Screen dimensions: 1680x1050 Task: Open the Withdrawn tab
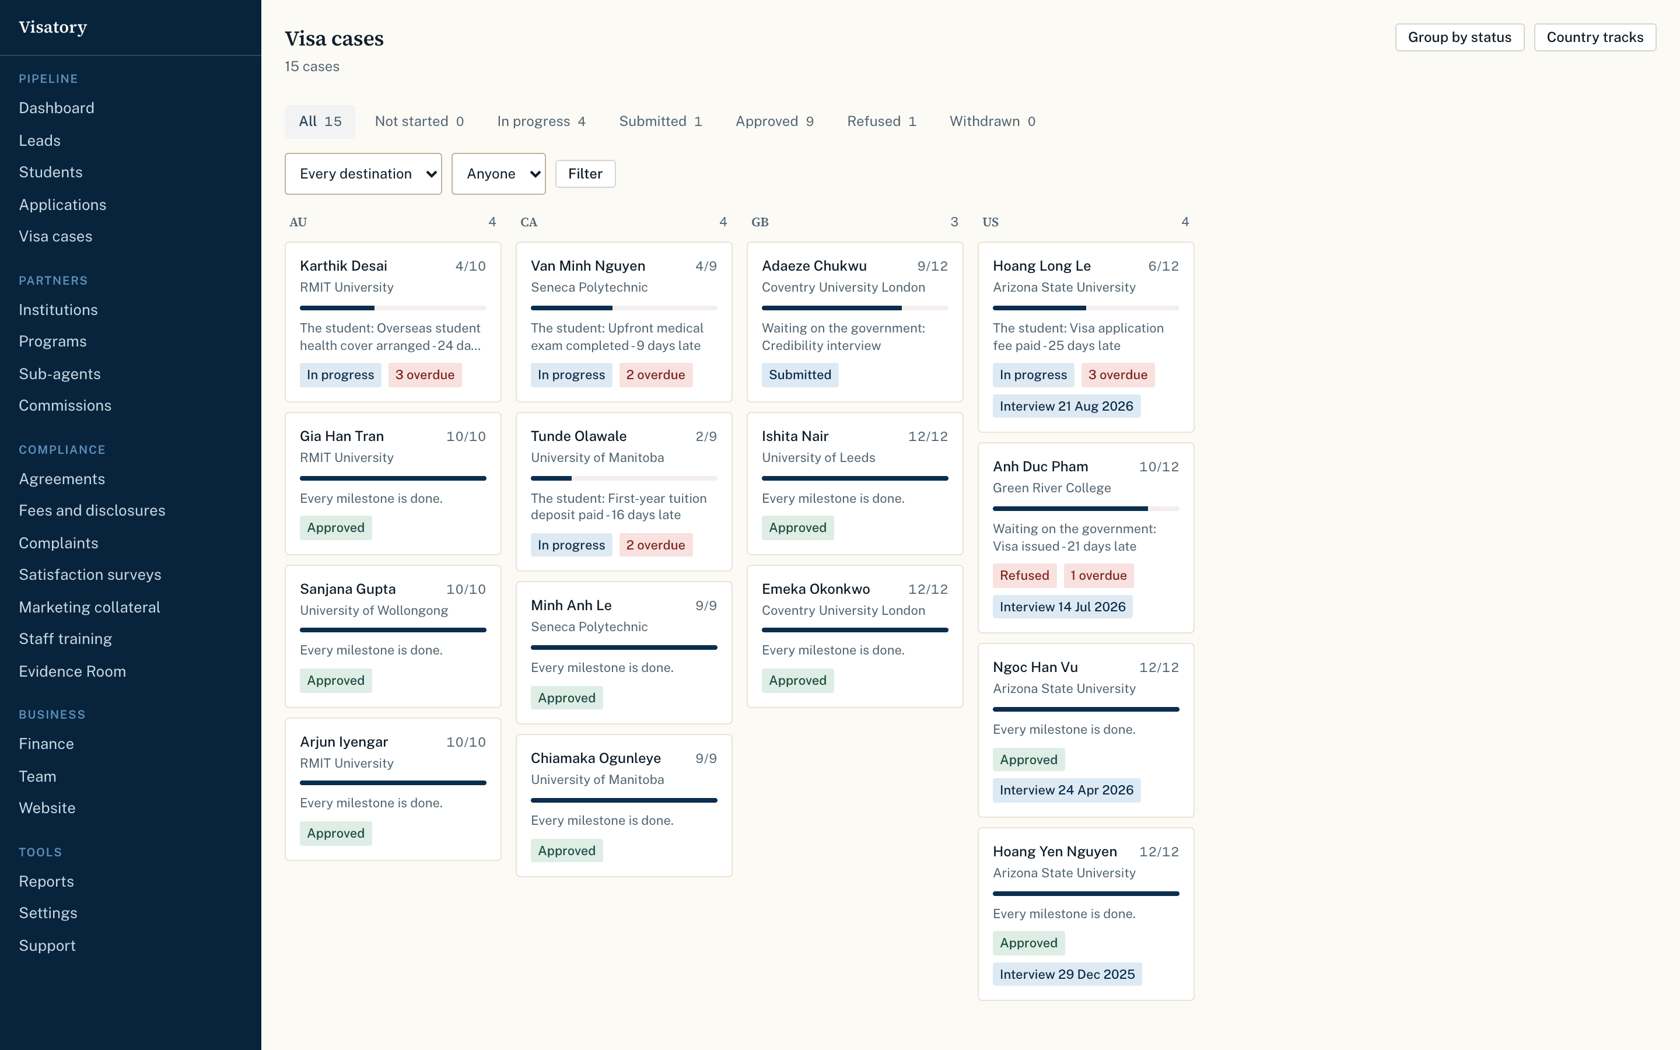993,121
